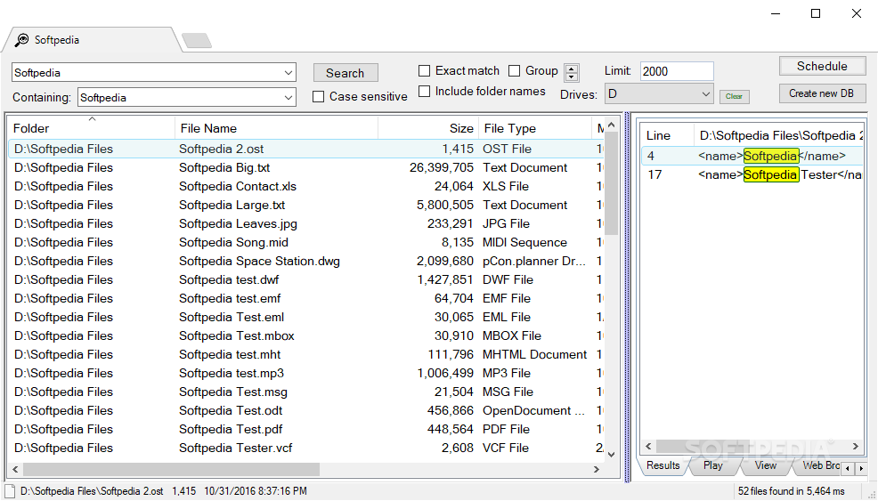Sort by the Folder column header
This screenshot has width=878, height=501.
[x=92, y=128]
